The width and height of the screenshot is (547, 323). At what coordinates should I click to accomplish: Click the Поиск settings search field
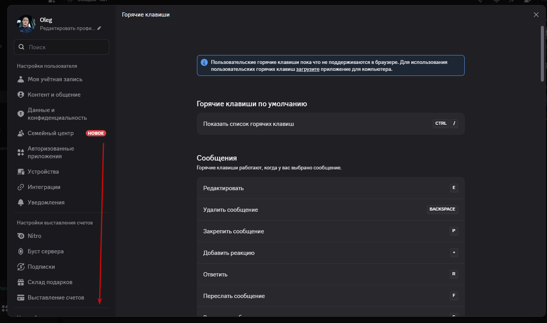62,47
